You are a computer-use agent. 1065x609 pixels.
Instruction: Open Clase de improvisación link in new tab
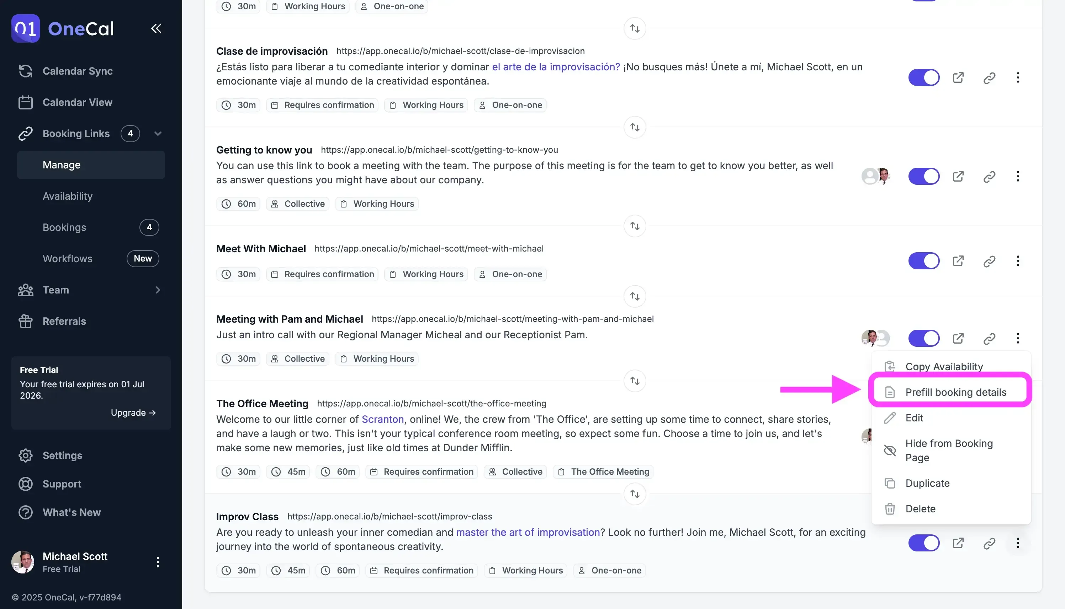(958, 78)
